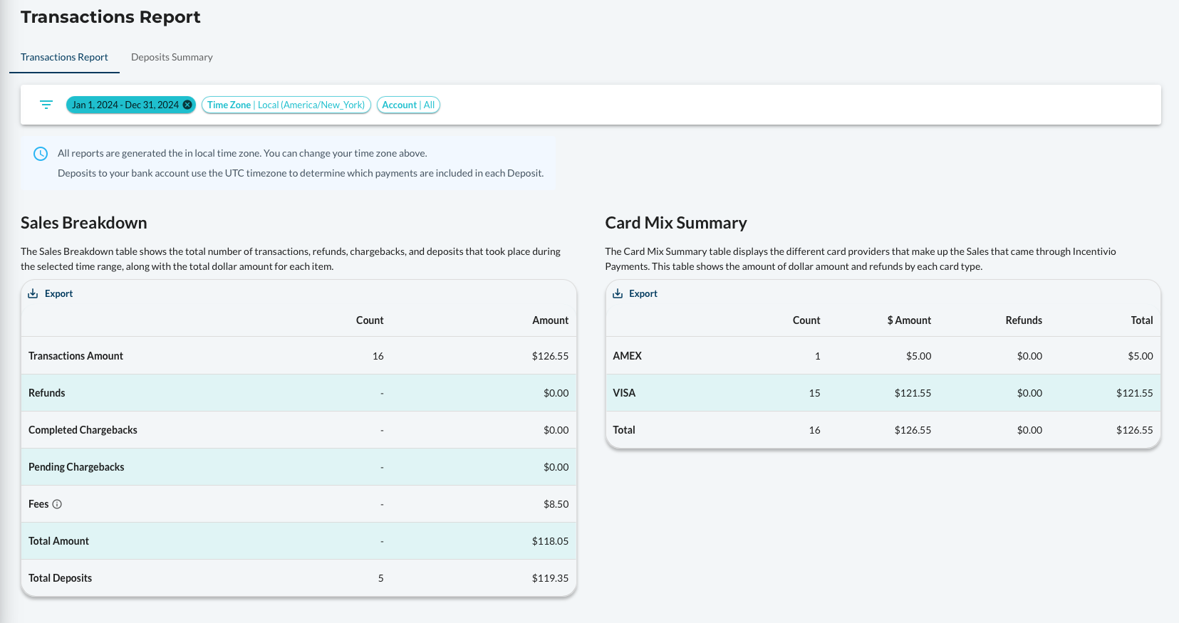
Task: Open the Account filter chip
Action: click(x=408, y=105)
